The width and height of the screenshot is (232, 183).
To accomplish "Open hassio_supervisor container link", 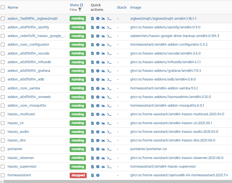I will [x=22, y=167].
